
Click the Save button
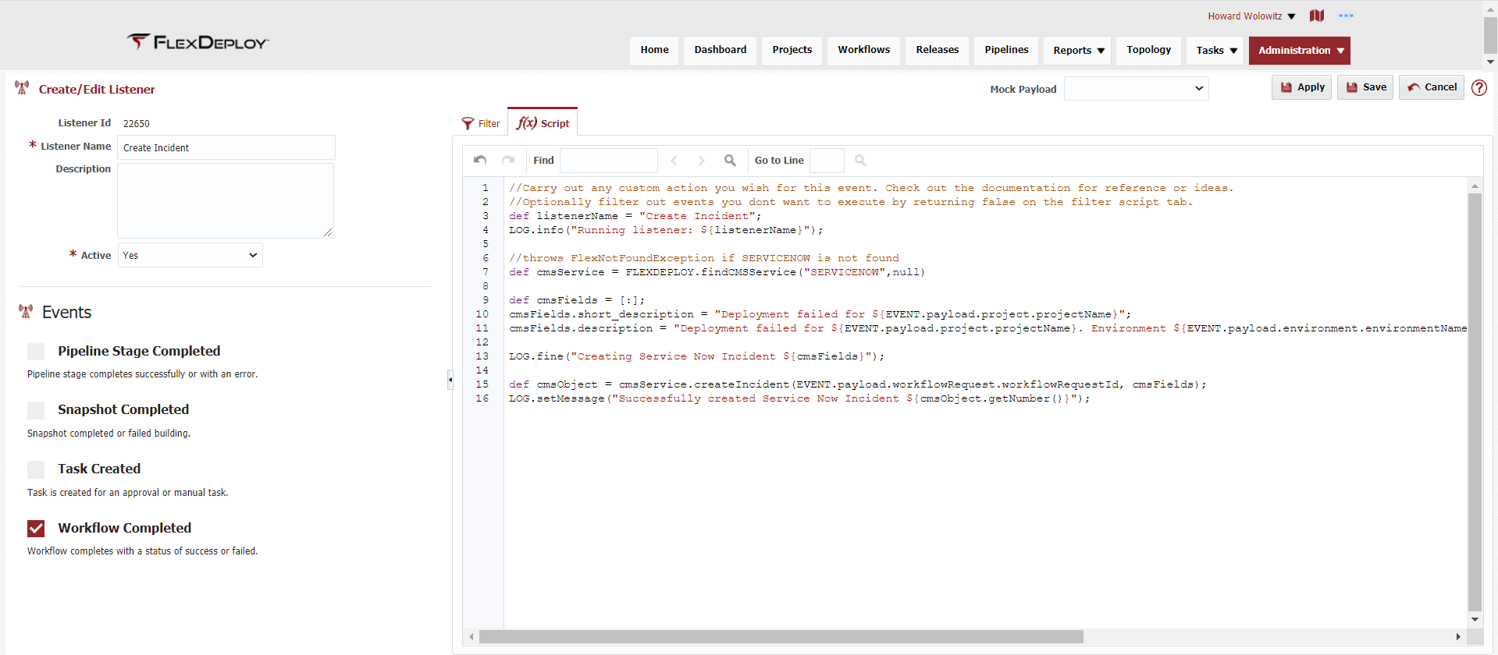[1365, 87]
